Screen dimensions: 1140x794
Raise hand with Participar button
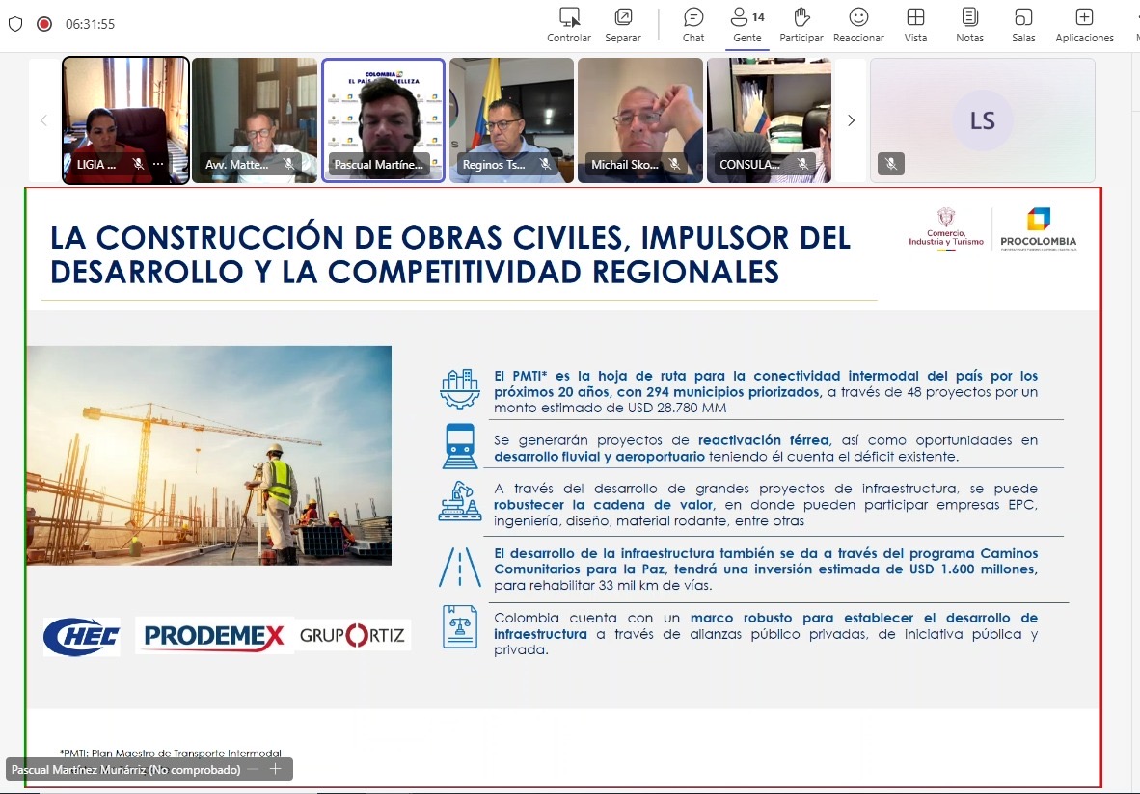pos(801,25)
